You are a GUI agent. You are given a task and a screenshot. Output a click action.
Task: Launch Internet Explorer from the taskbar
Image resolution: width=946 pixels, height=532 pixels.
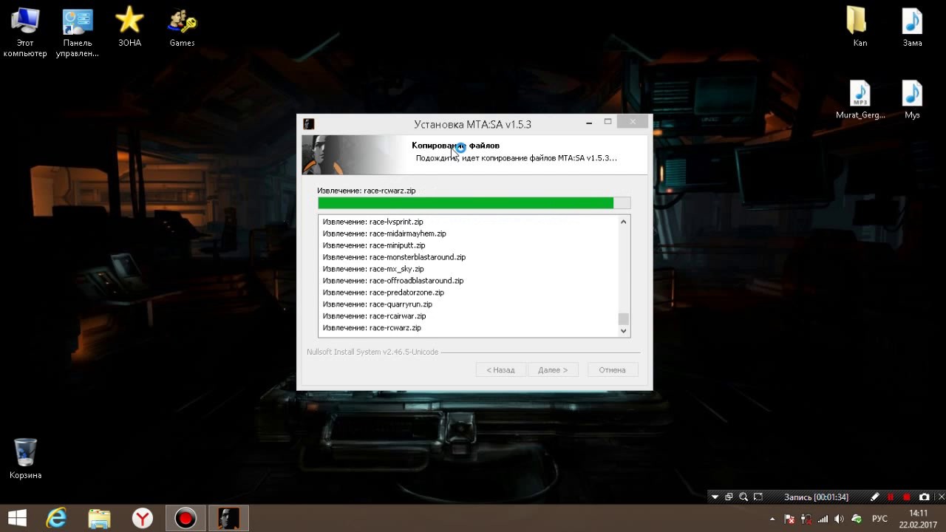coord(57,518)
